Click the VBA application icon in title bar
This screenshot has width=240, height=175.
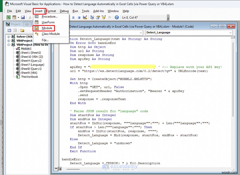[x=7, y=4]
